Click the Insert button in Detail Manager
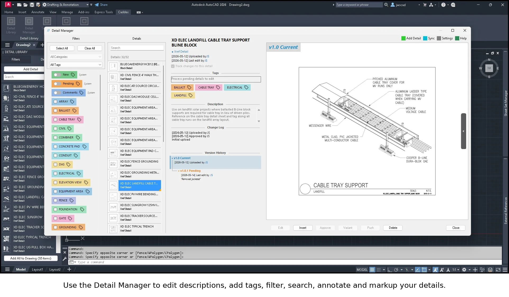The width and height of the screenshot is (509, 297). (x=303, y=228)
